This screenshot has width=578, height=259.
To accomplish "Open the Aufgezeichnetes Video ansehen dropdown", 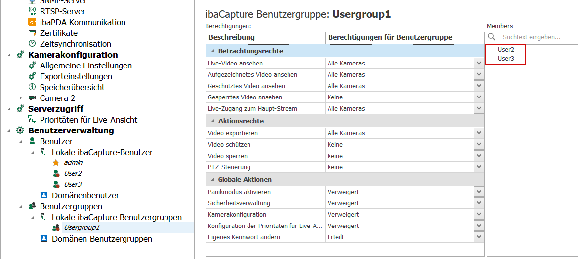I will (479, 74).
